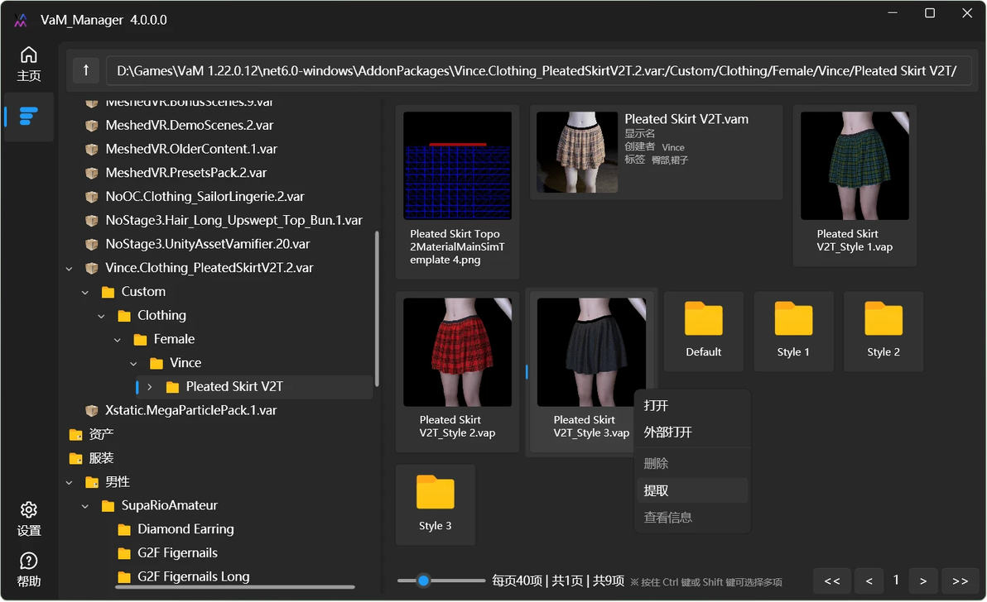987x602 pixels.
Task: Adjust the thumbnail size slider
Action: pyautogui.click(x=441, y=581)
